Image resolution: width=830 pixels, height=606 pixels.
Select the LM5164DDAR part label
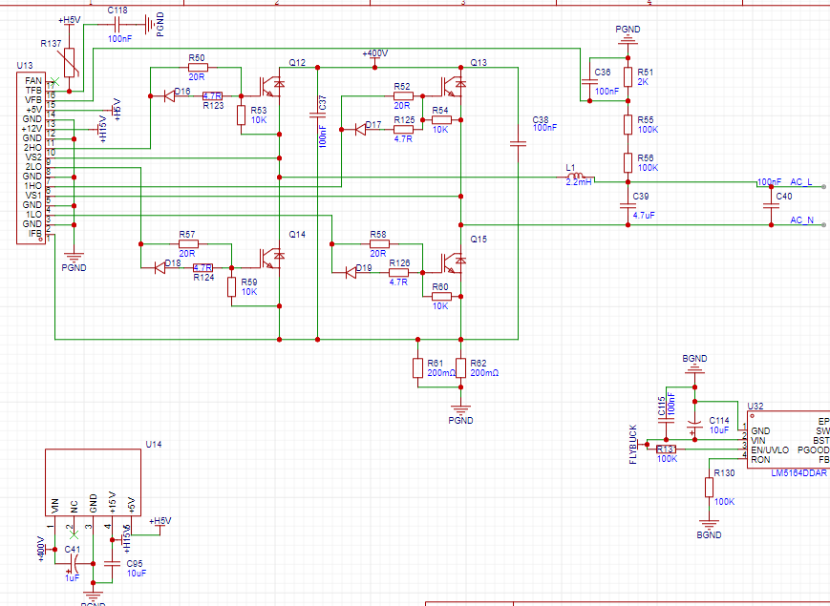point(798,471)
